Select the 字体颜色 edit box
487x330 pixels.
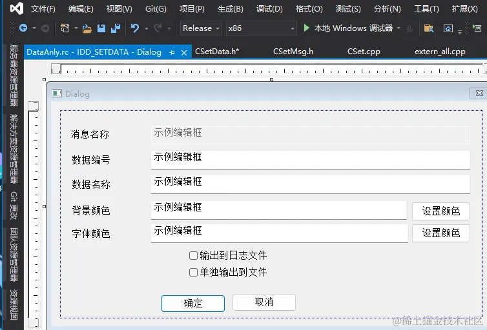280,233
